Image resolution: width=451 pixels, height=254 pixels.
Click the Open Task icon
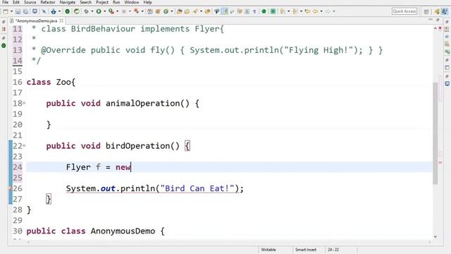click(187, 11)
